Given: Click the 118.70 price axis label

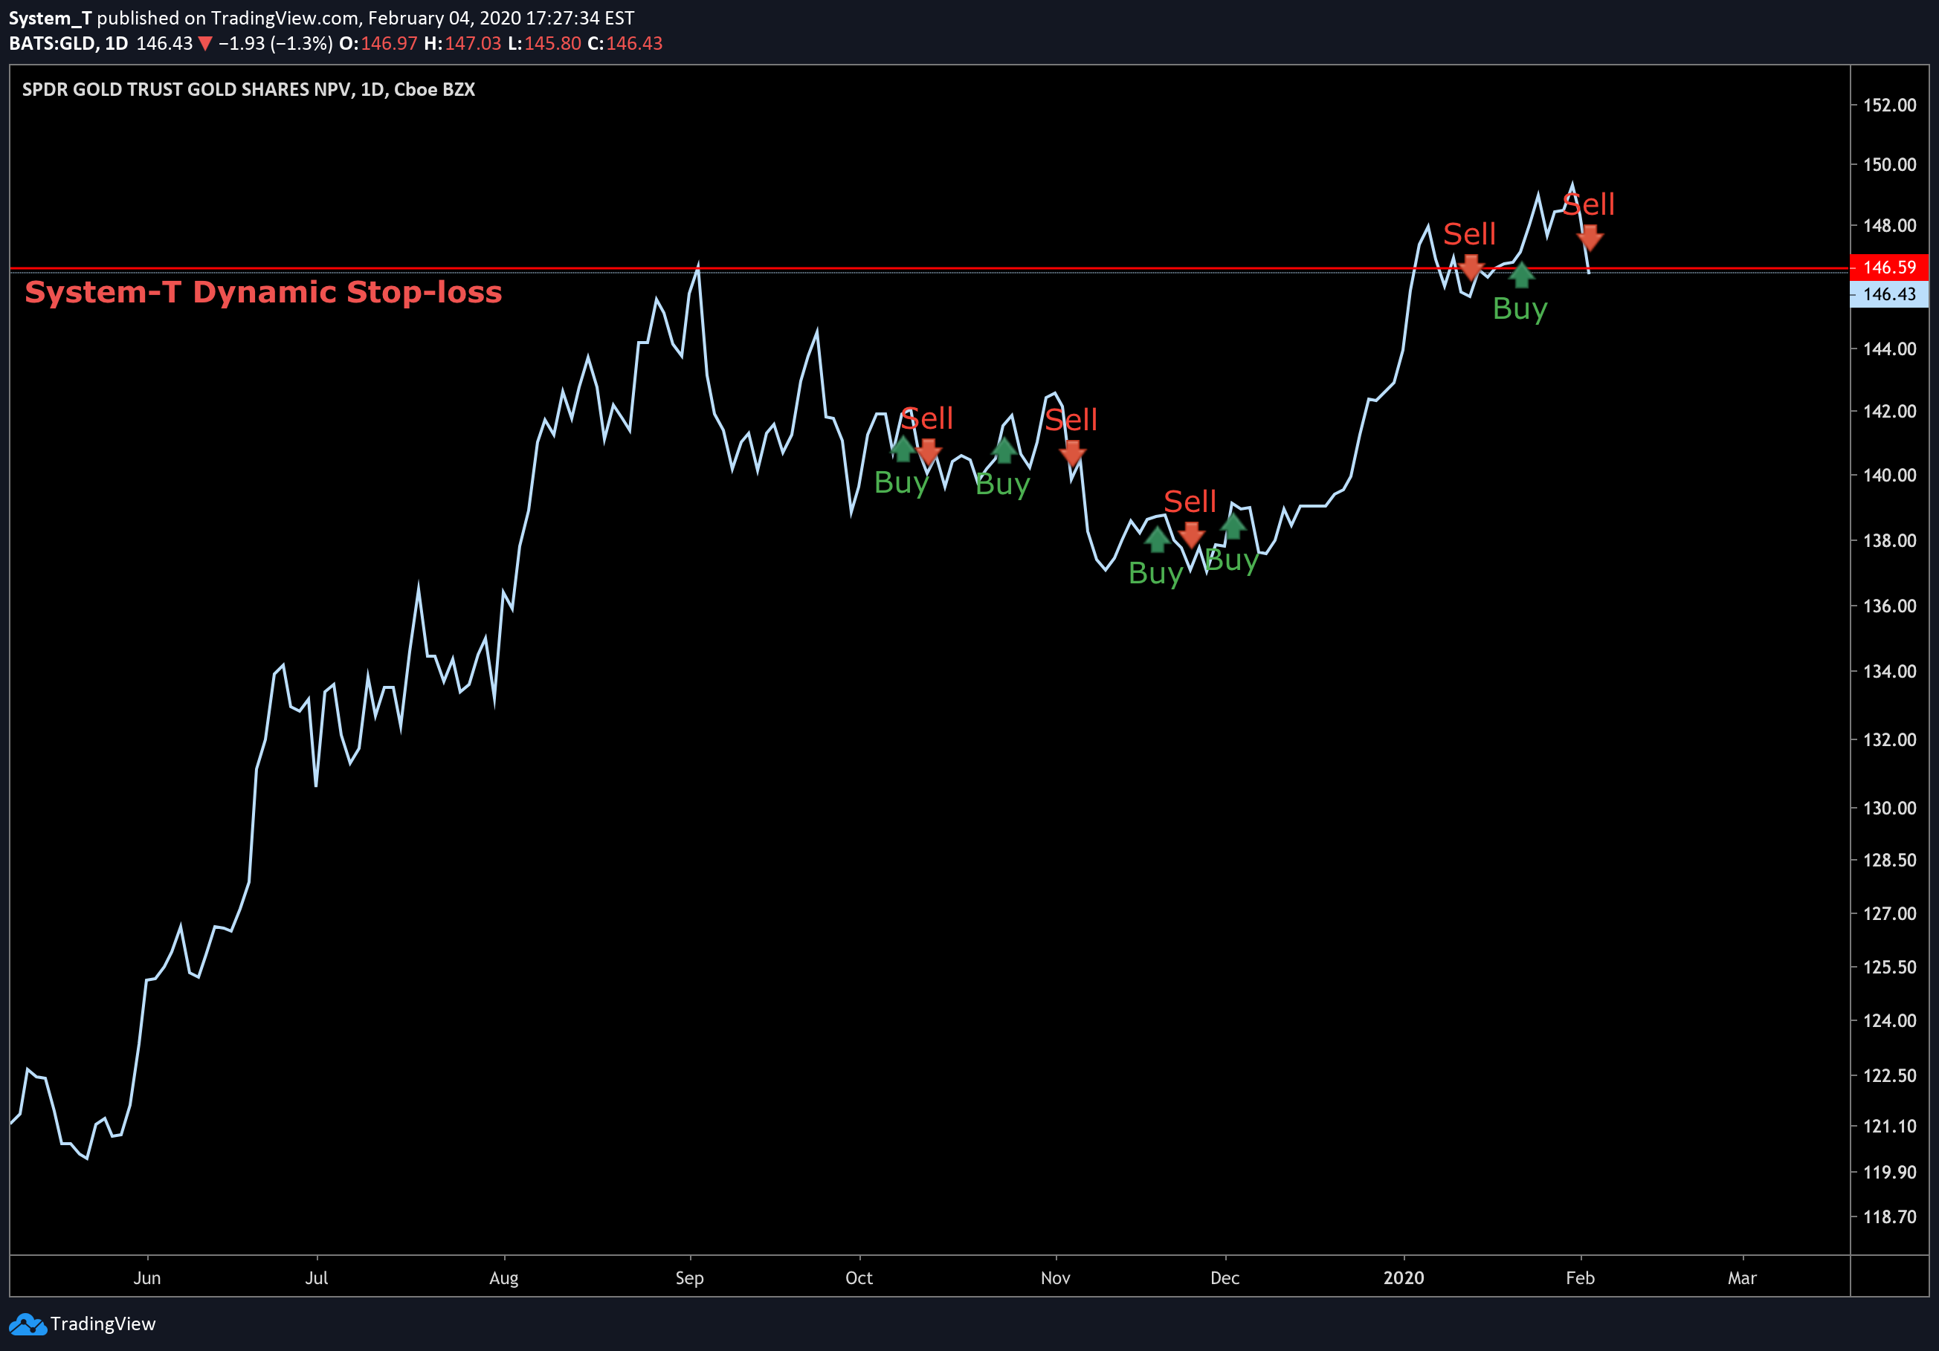Looking at the screenshot, I should click(1890, 1216).
